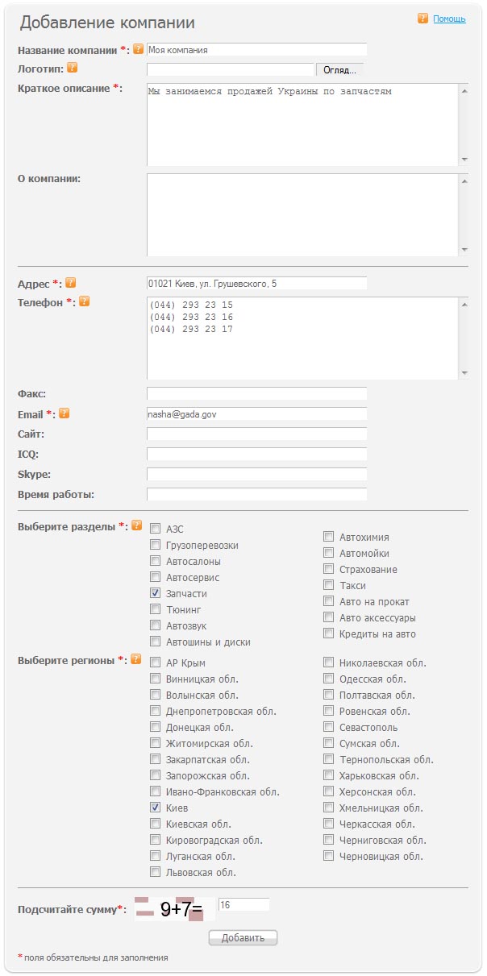This screenshot has height=976, width=487.
Task: Click the help icon beside Email
Action: (x=65, y=413)
